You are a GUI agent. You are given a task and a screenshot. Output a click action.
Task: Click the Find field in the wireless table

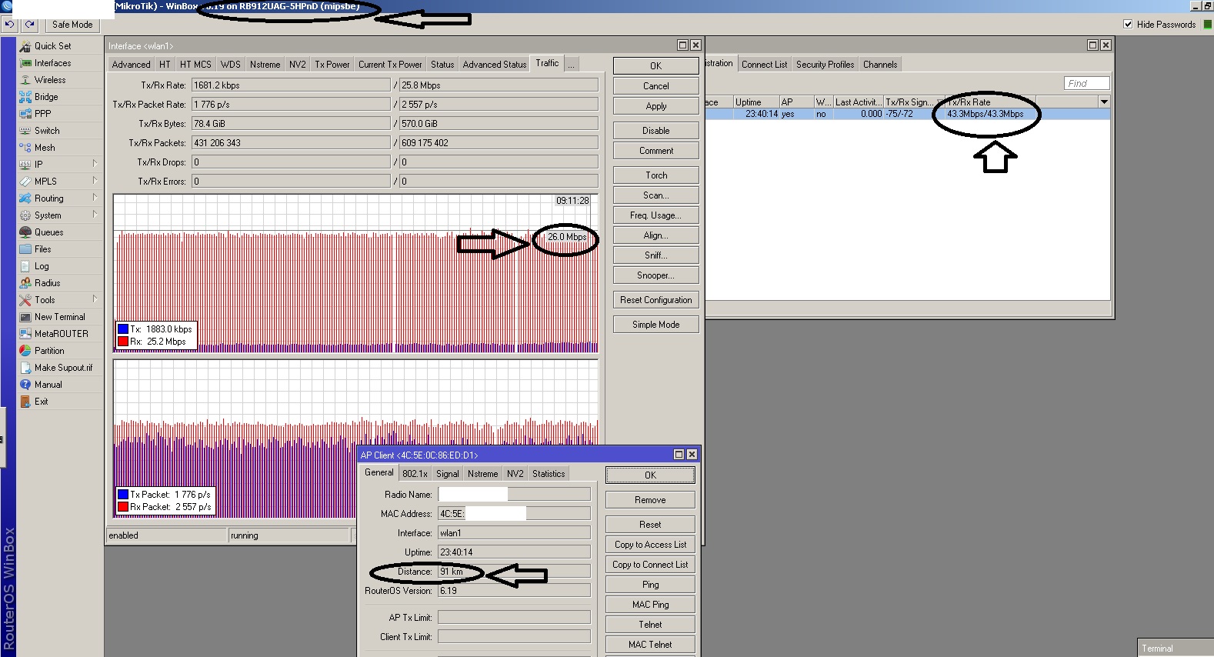(1086, 83)
